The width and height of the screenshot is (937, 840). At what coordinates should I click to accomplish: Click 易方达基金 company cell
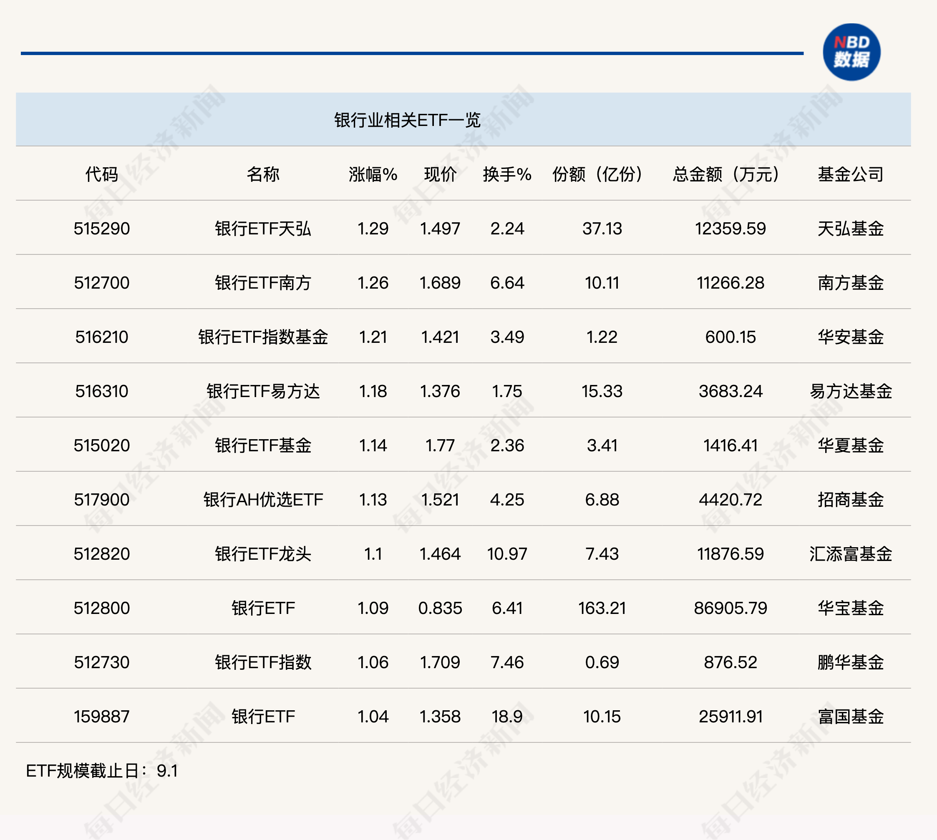[x=850, y=391]
